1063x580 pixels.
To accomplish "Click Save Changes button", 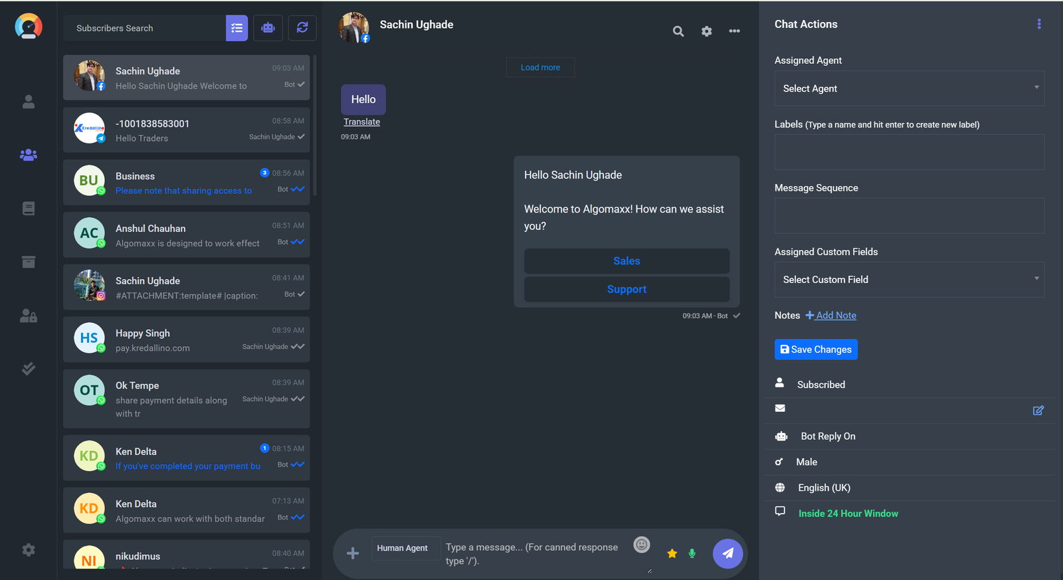I will (x=816, y=349).
